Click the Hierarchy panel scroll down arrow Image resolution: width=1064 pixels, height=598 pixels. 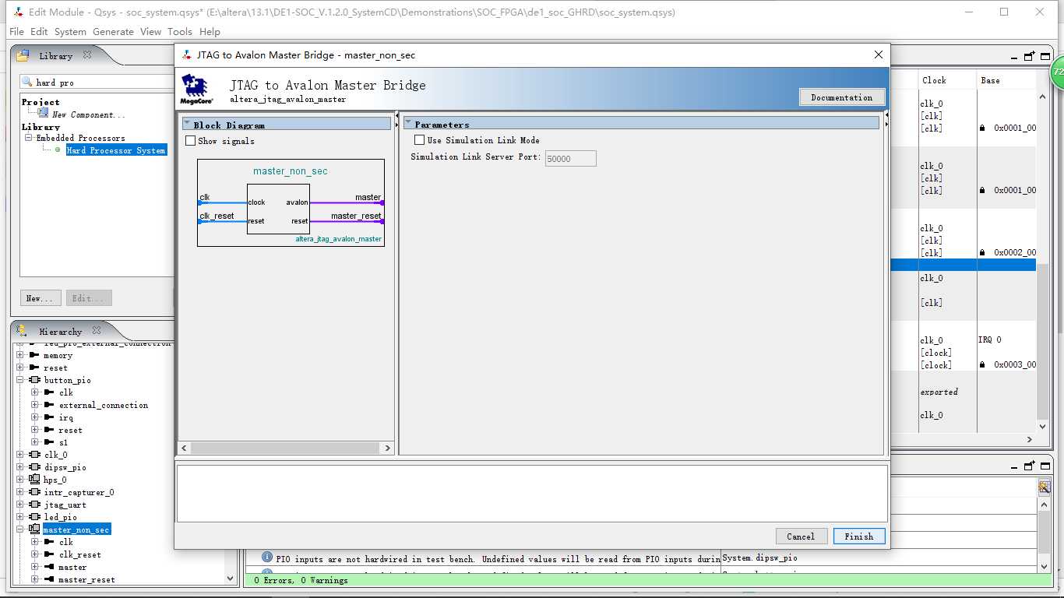coord(230,579)
